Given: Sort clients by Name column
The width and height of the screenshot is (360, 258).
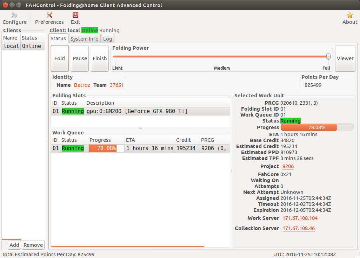Looking at the screenshot, I should (11, 38).
